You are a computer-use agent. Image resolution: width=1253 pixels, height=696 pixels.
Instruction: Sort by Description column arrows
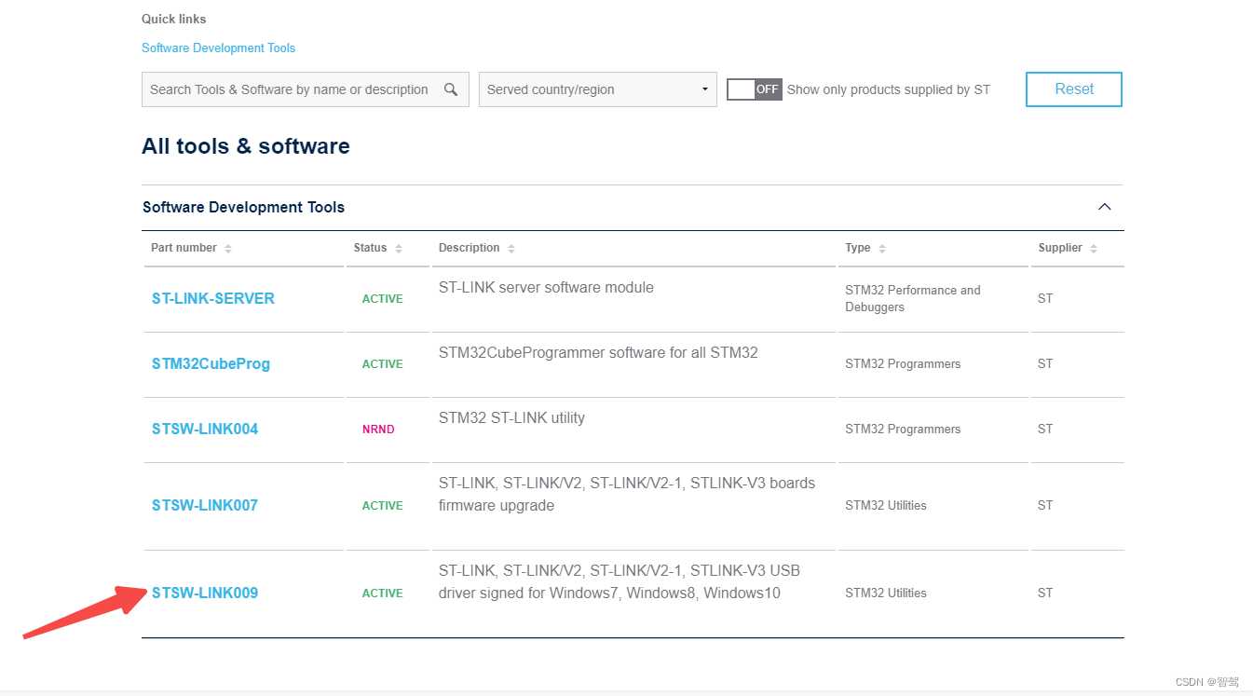(x=511, y=249)
